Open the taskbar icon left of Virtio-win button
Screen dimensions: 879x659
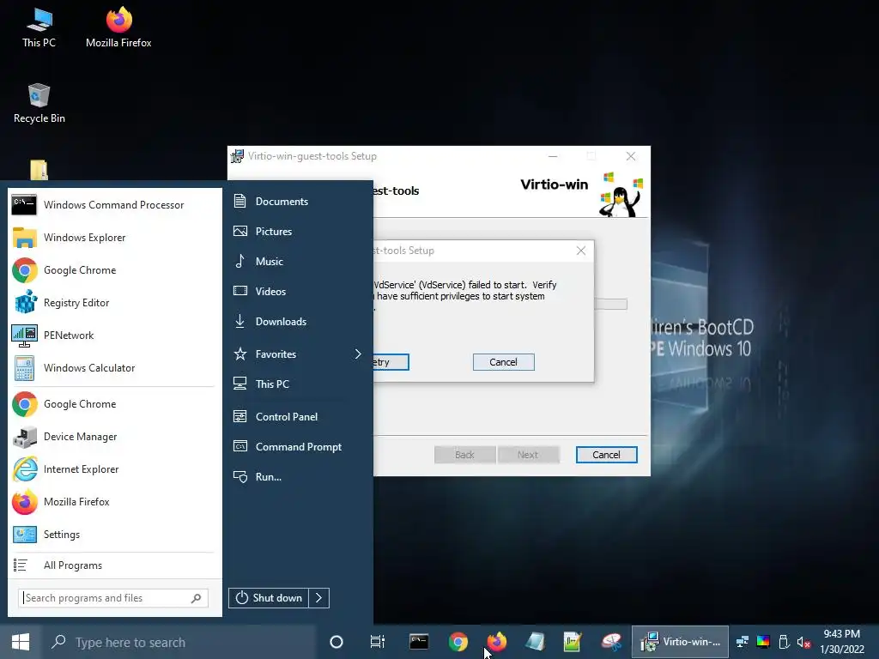coord(611,642)
